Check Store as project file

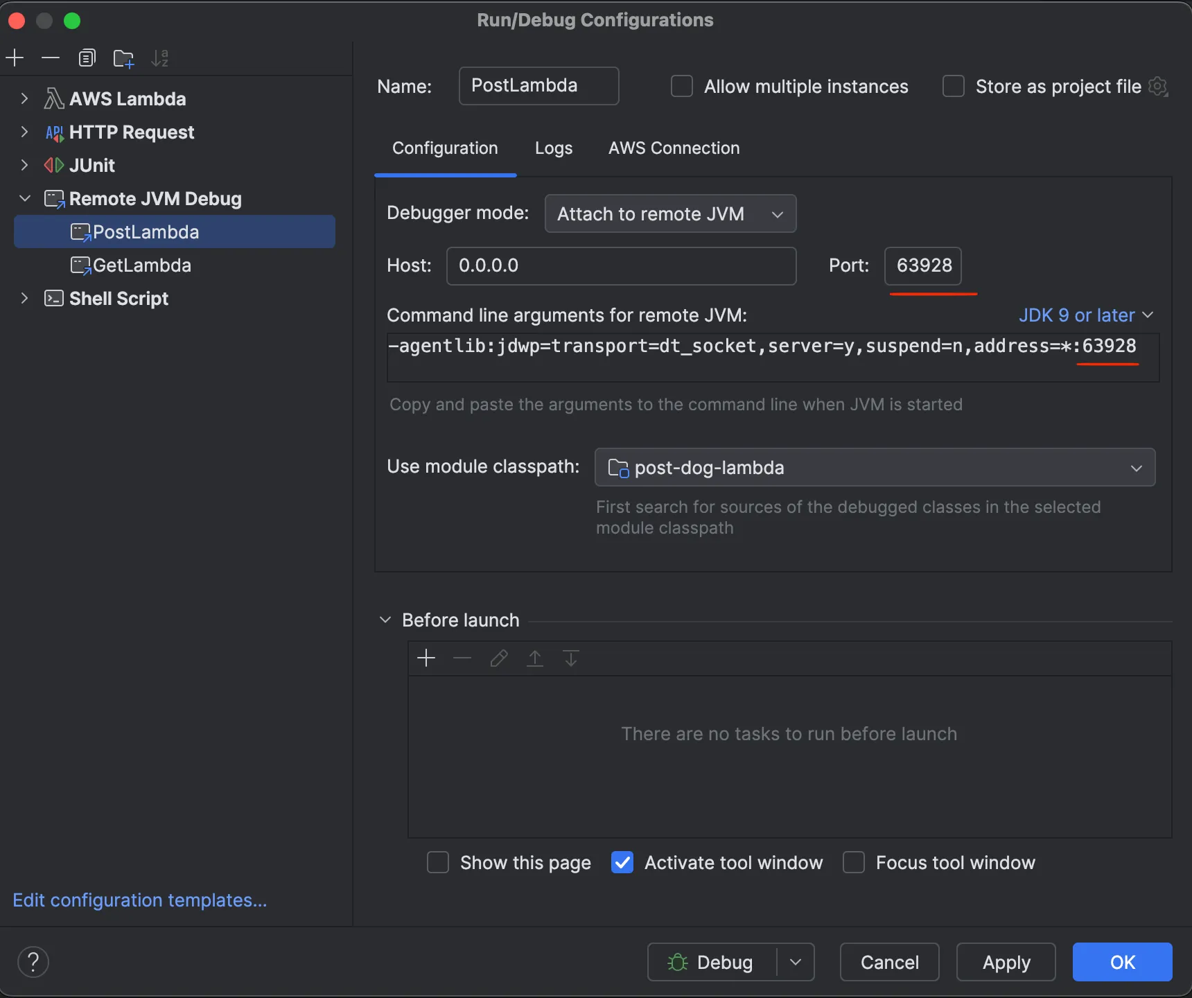pyautogui.click(x=954, y=86)
